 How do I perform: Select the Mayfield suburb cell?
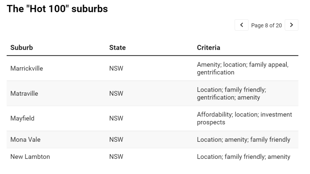coord(22,119)
